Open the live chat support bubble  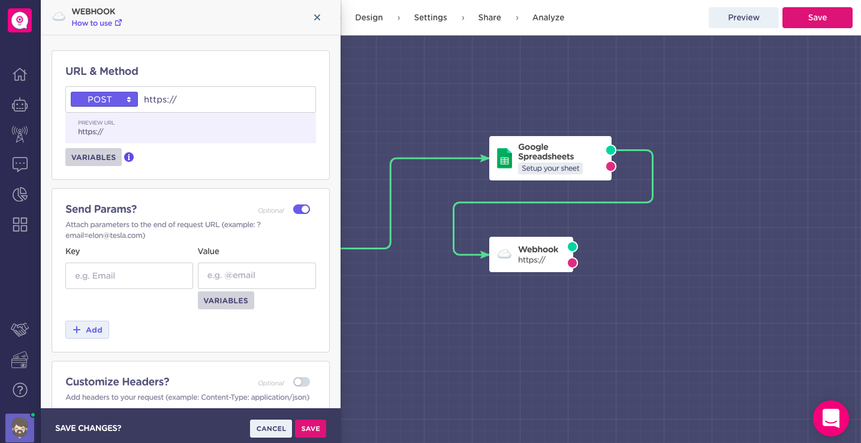point(830,418)
